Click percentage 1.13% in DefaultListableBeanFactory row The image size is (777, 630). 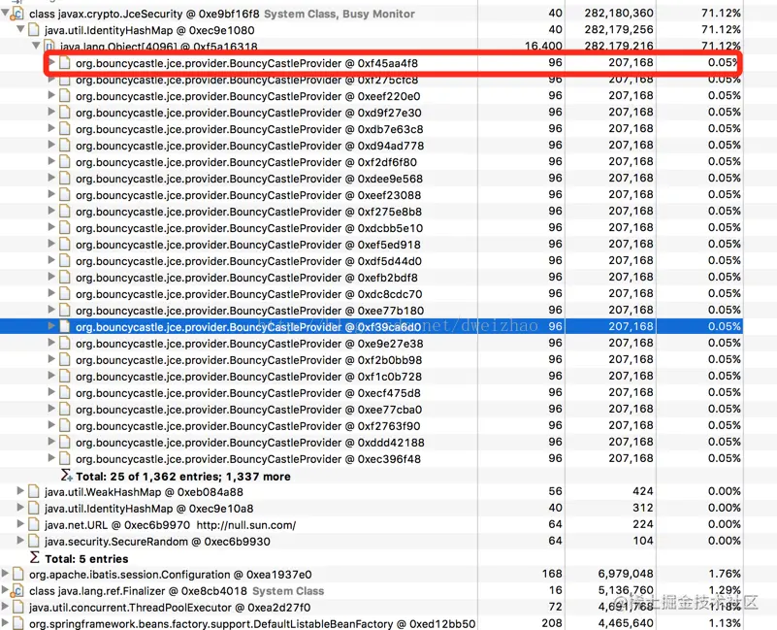tap(725, 623)
